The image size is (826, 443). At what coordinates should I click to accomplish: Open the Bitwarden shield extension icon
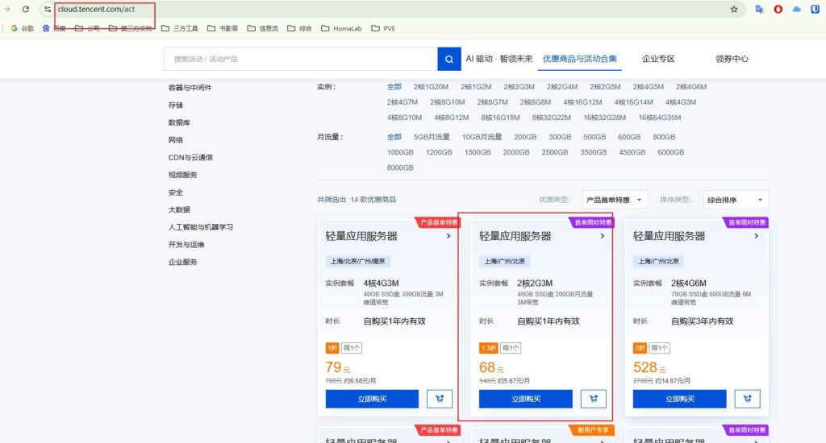click(x=815, y=9)
